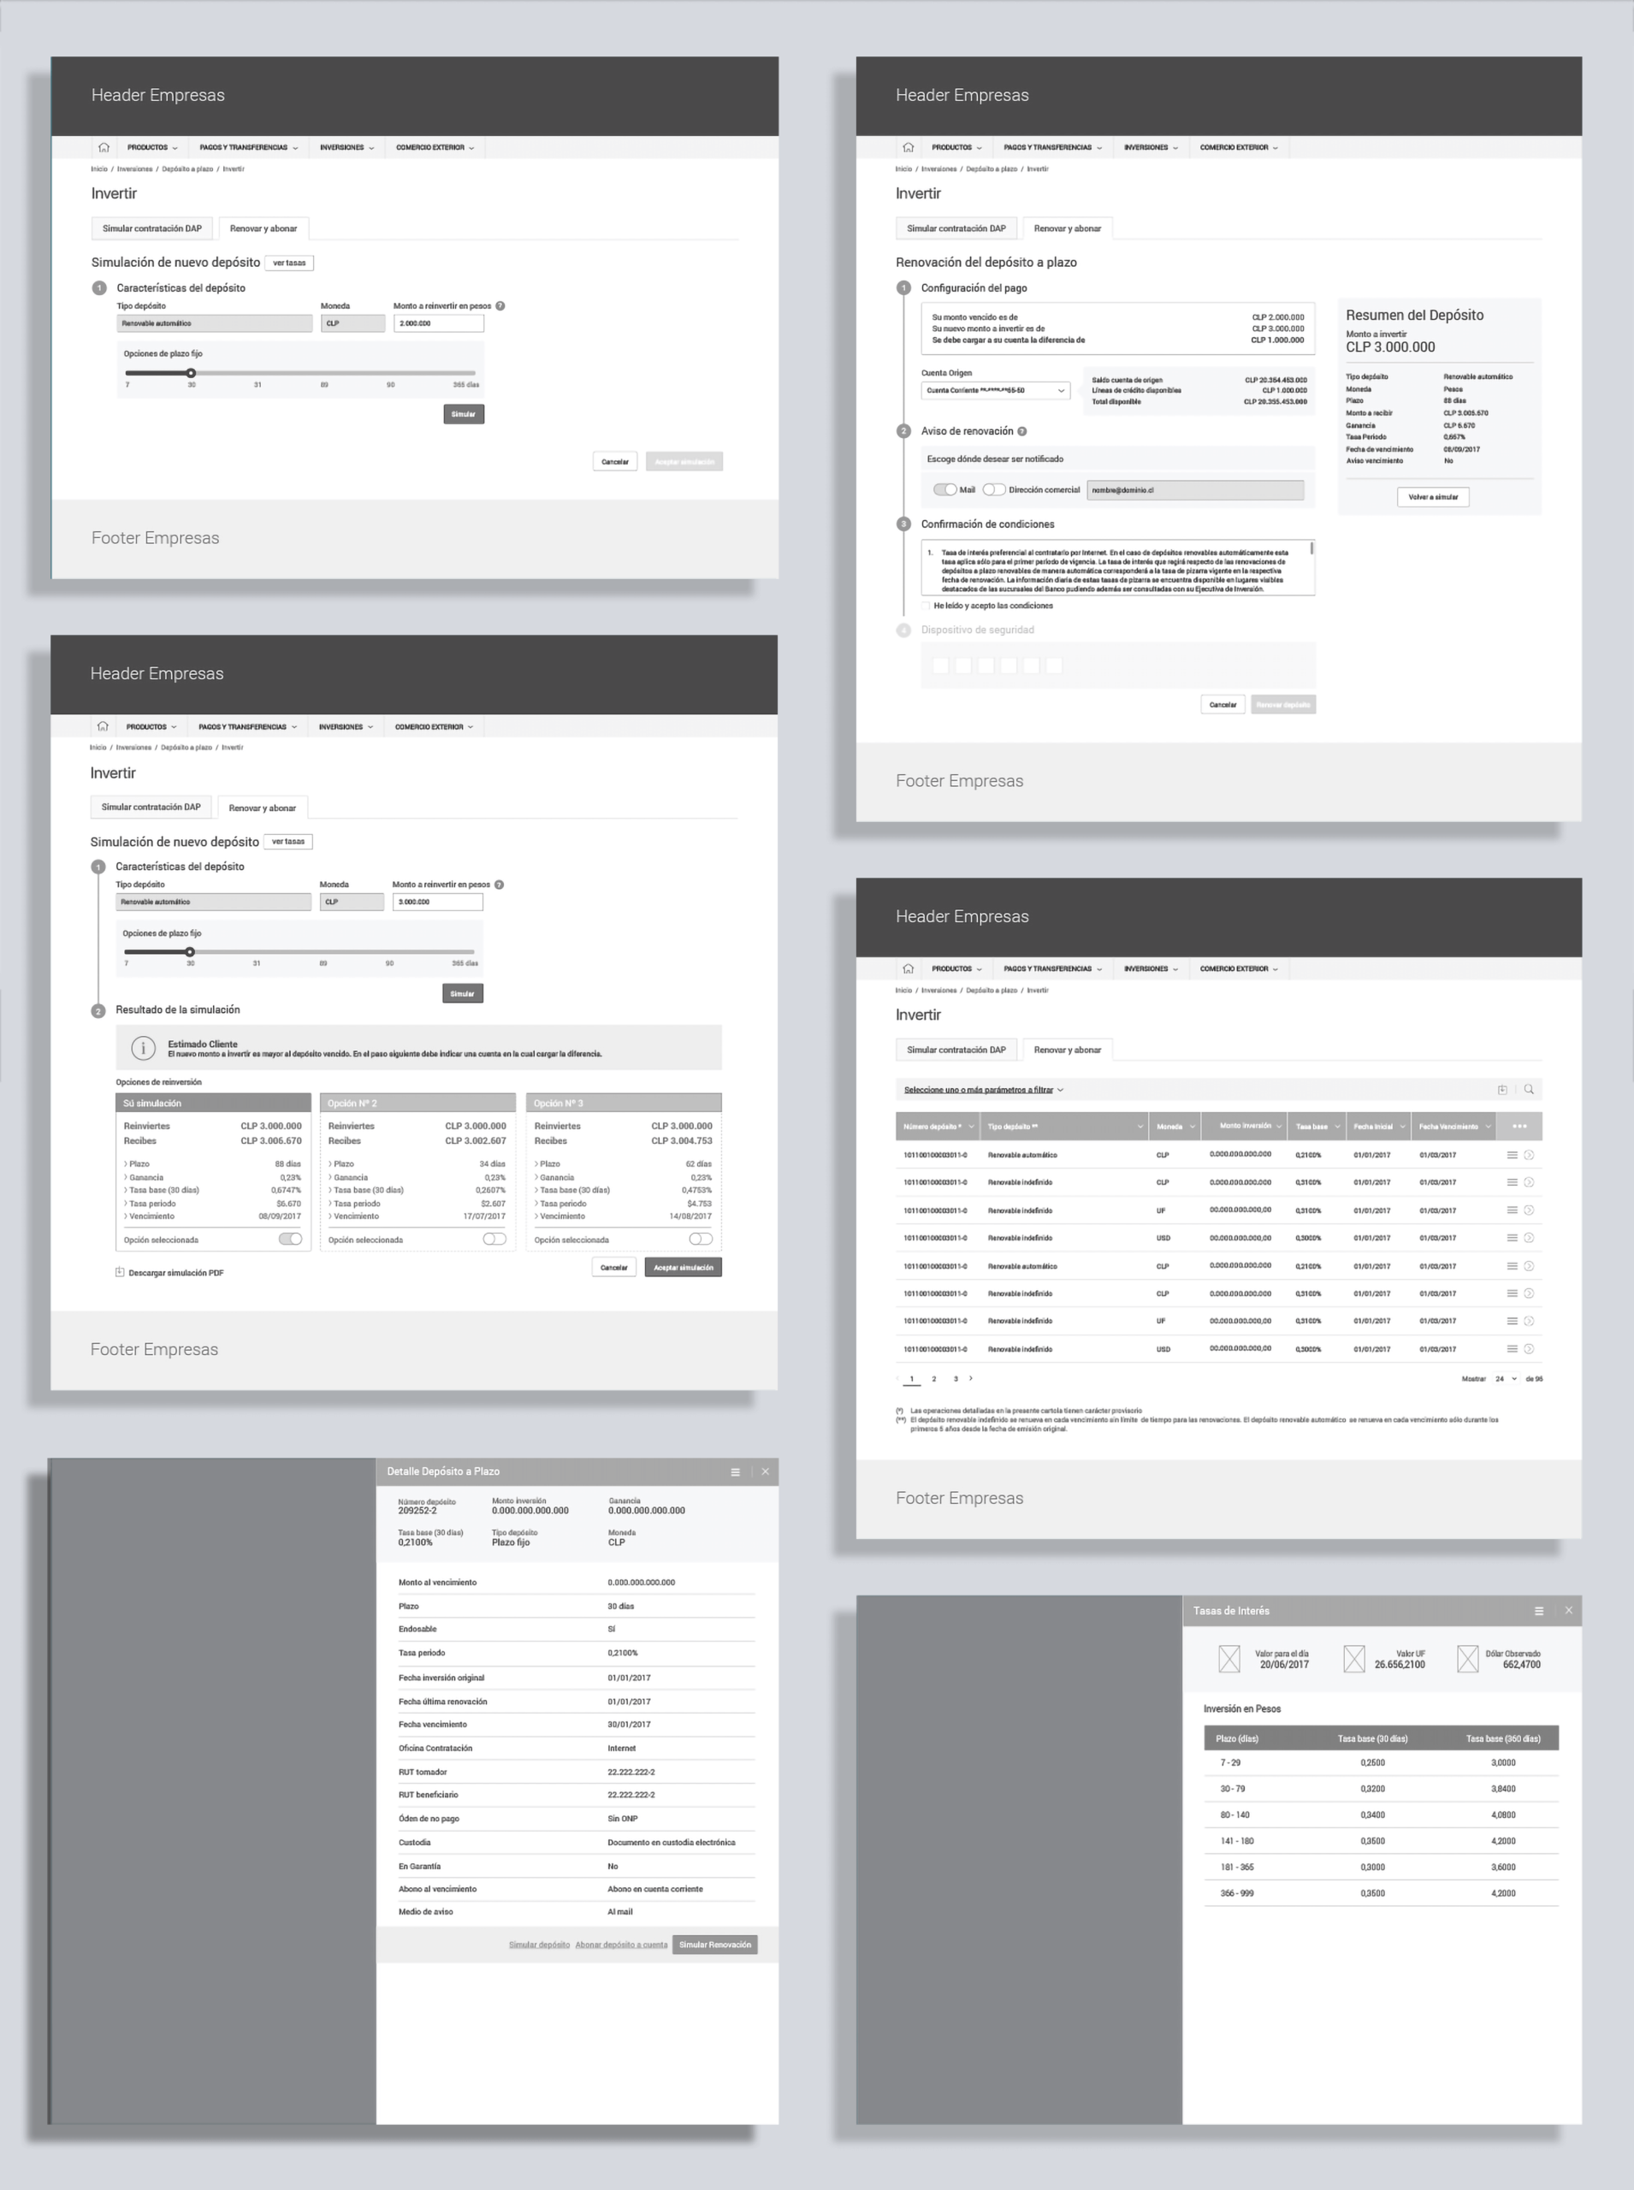Screen dimensions: 1634x2190
Task: Click export icon in the deposits table filter bar
Action: click(1502, 1089)
